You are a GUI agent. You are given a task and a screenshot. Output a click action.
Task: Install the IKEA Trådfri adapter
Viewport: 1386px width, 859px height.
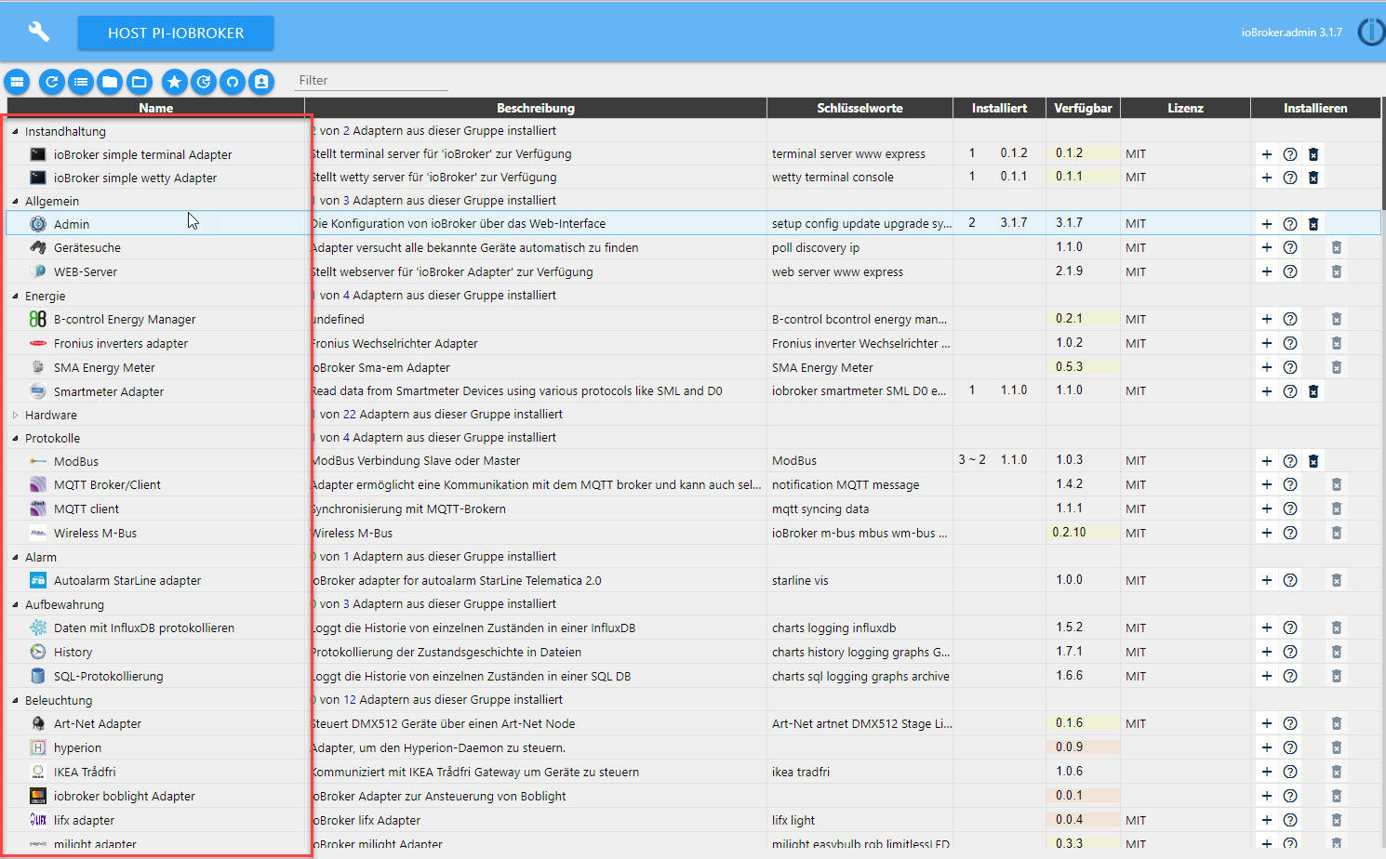1266,772
